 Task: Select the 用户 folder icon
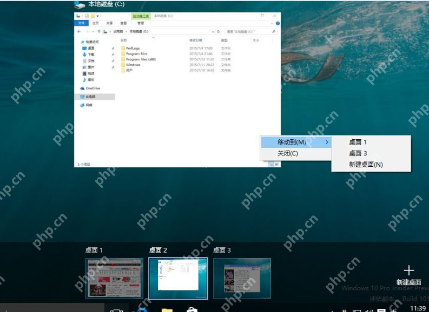[123, 70]
